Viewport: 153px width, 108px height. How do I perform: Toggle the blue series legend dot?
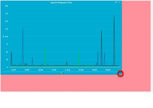click(x=59, y=73)
